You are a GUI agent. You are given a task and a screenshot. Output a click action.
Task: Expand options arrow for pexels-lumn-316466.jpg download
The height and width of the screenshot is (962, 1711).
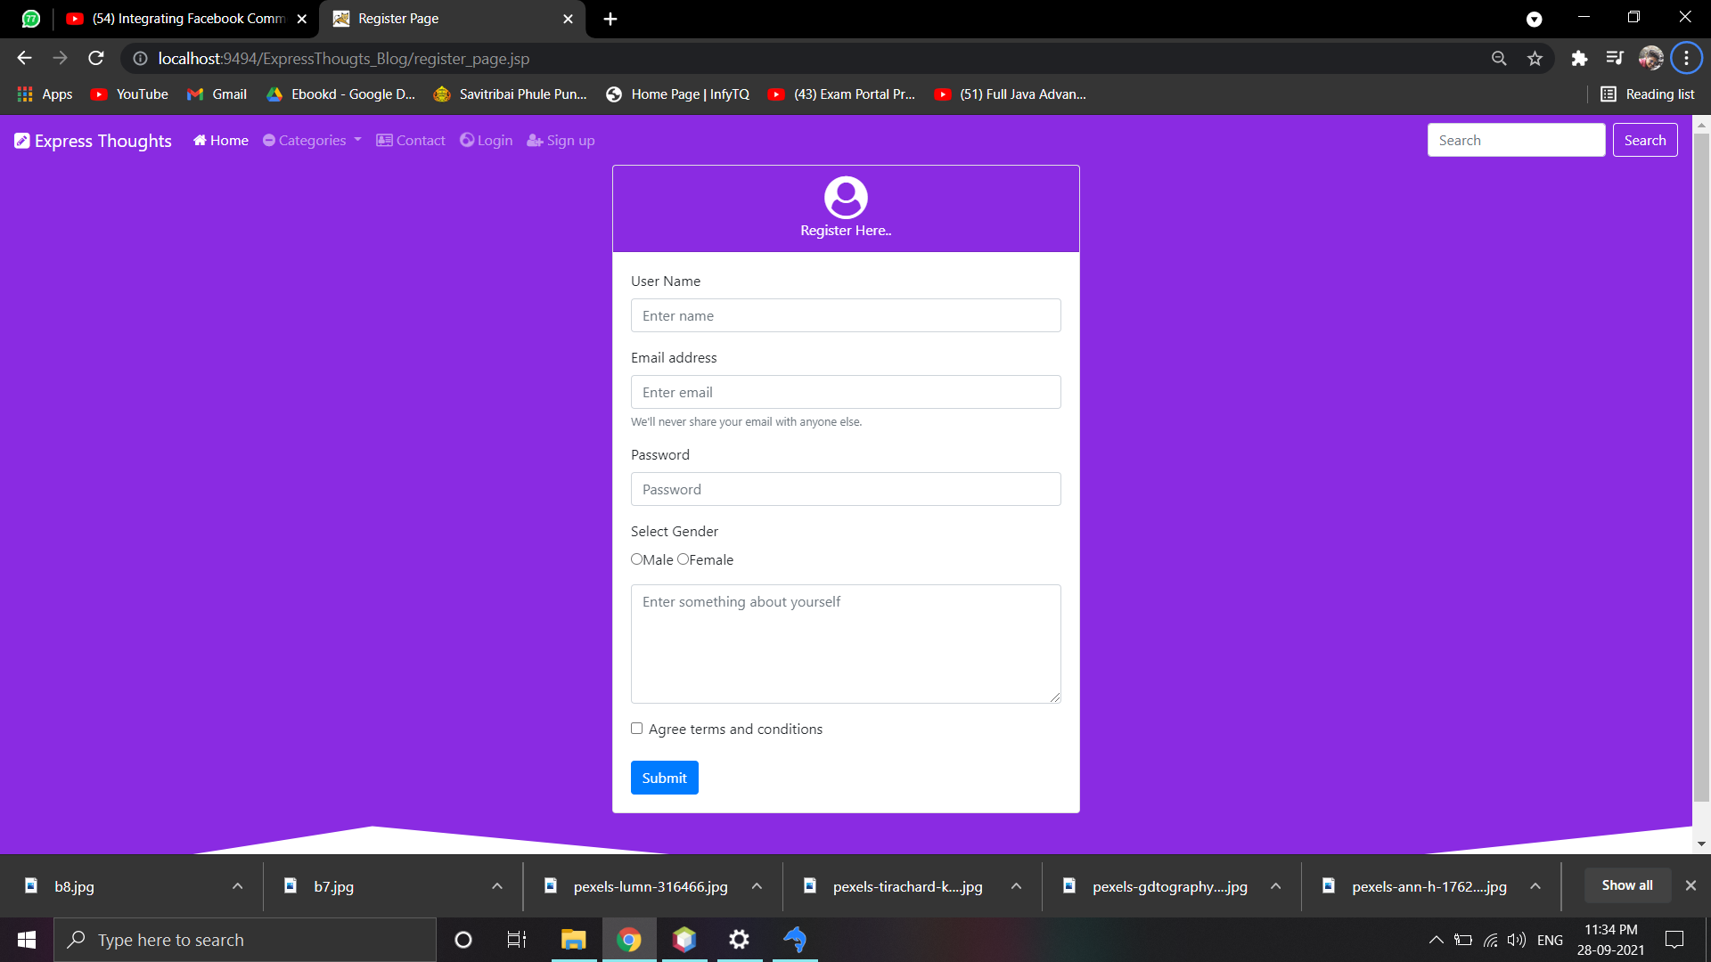pyautogui.click(x=757, y=886)
